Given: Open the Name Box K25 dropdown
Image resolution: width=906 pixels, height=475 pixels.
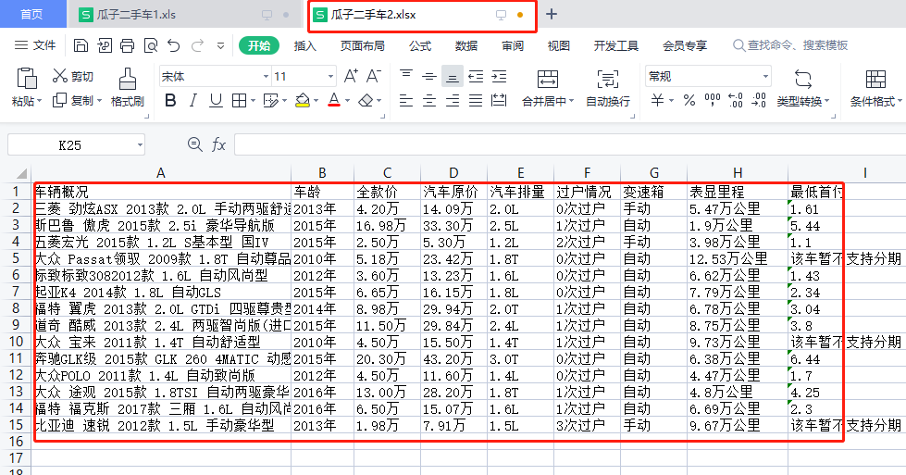Looking at the screenshot, I should (x=140, y=145).
